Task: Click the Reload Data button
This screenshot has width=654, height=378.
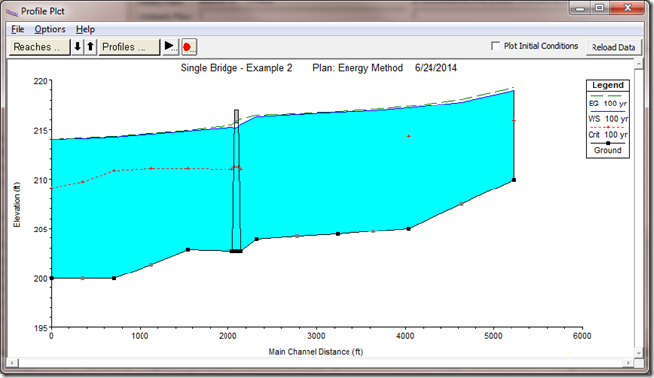Action: [x=614, y=47]
